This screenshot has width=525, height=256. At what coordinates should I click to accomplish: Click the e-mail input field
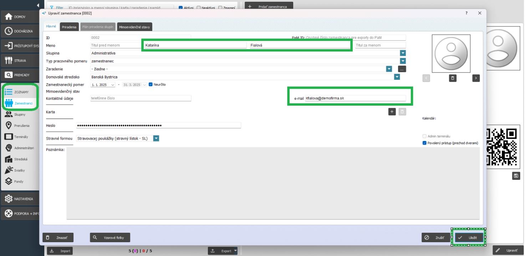355,98
